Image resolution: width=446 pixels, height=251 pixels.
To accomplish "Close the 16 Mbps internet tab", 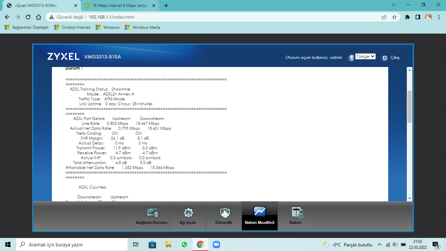I will click(x=154, y=6).
